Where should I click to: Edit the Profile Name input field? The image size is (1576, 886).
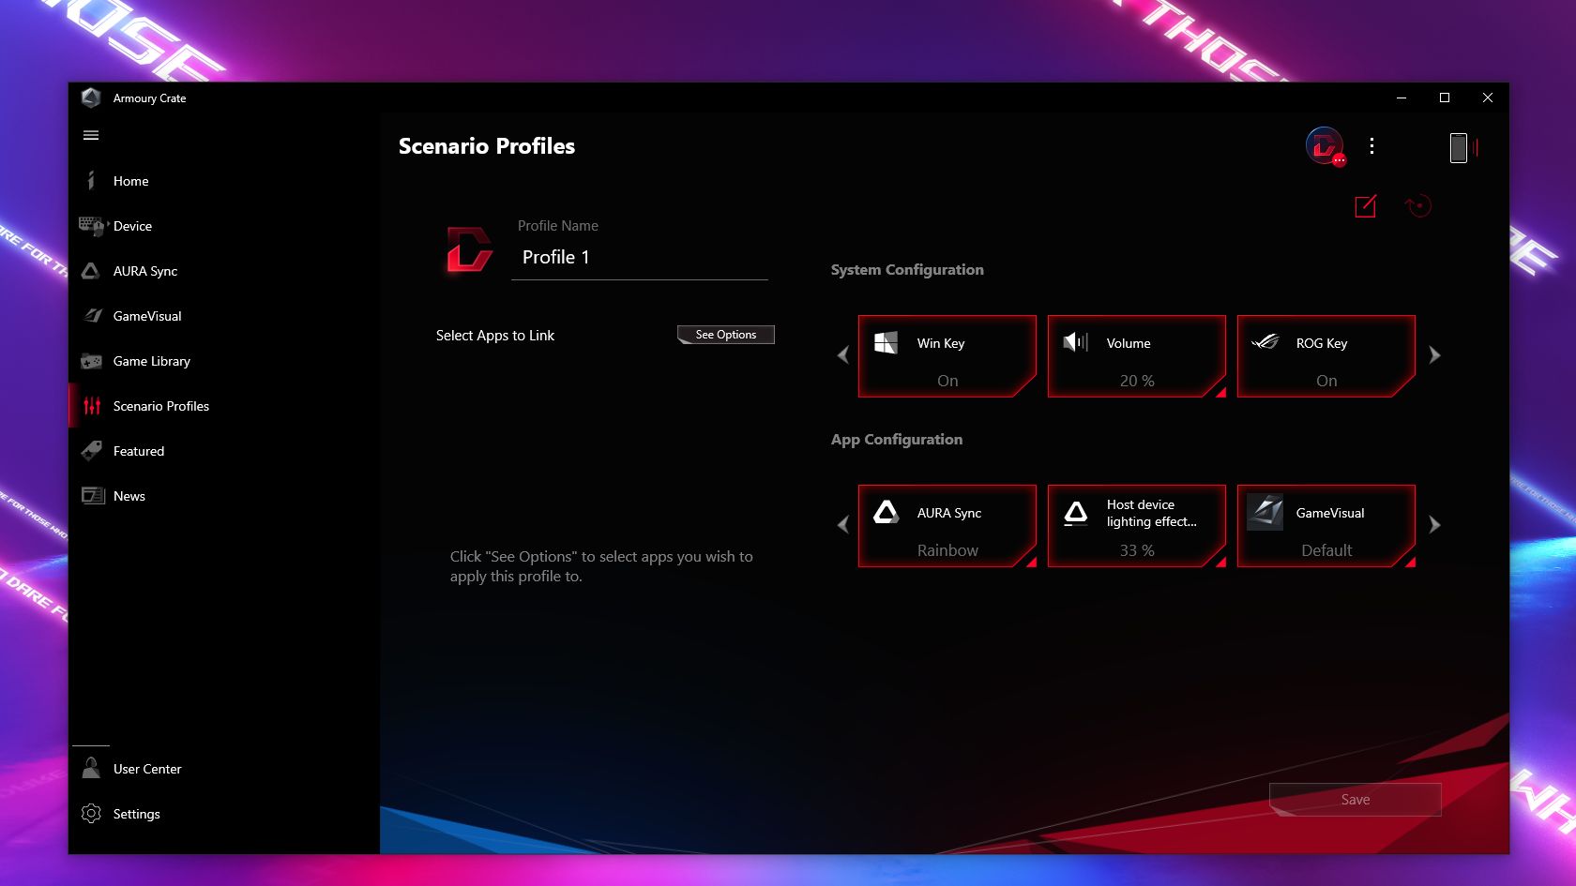pyautogui.click(x=640, y=258)
